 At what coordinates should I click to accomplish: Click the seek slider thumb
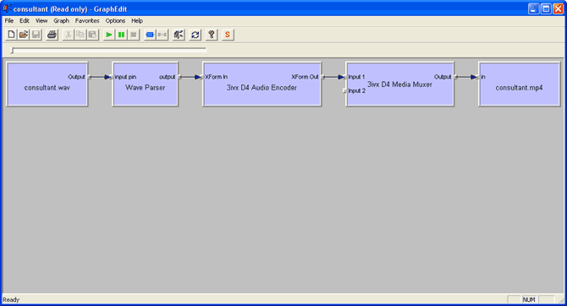pos(13,51)
